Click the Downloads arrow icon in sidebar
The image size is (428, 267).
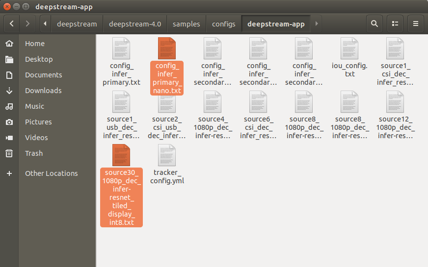[9, 91]
